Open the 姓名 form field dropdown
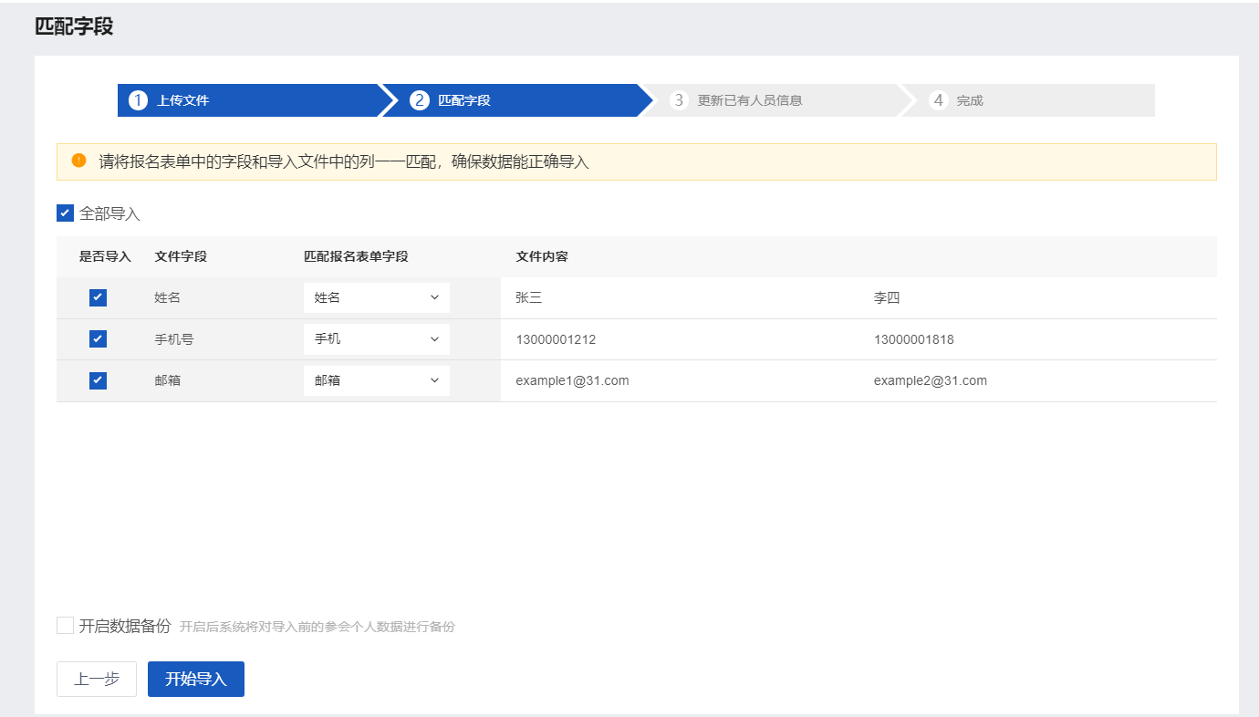Image resolution: width=1259 pixels, height=717 pixels. pyautogui.click(x=376, y=297)
